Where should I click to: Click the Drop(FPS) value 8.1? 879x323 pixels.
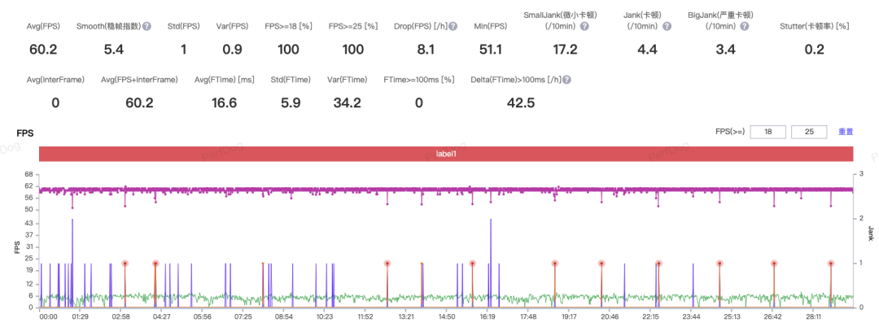(x=426, y=50)
